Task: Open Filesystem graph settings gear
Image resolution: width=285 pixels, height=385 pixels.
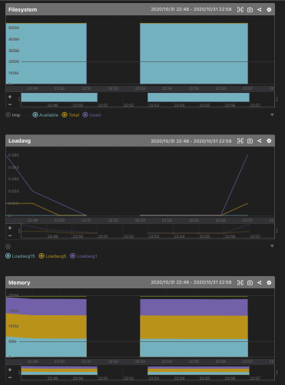Action: (269, 10)
